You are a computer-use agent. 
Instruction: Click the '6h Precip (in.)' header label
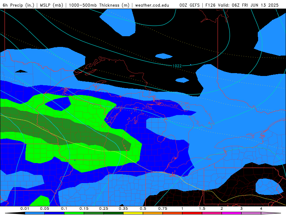[x=19, y=5]
